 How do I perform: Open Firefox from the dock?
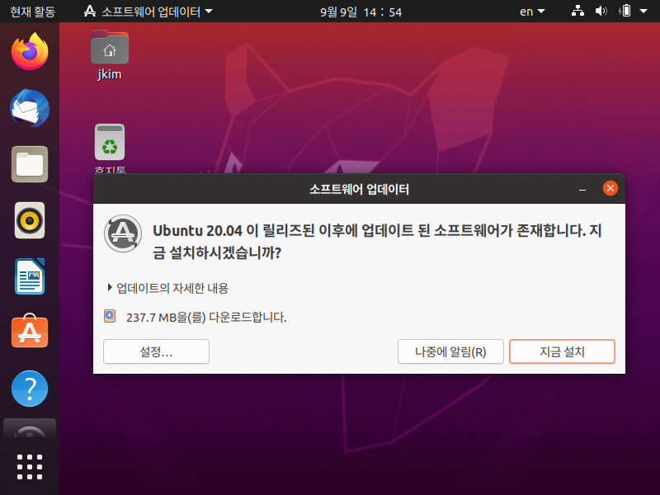[x=30, y=52]
